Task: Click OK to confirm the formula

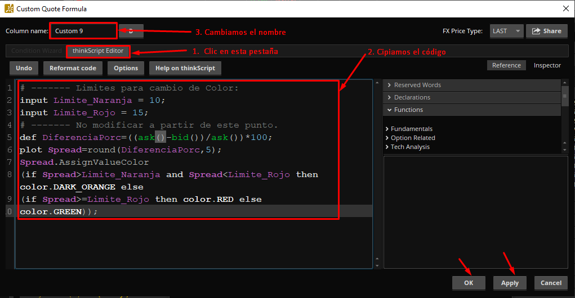Action: coord(469,283)
